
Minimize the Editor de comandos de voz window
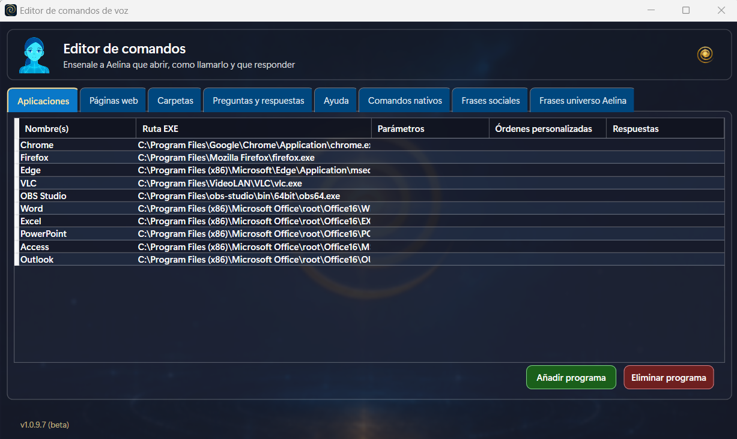[x=650, y=10]
